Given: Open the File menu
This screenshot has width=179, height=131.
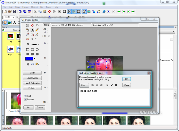Looking at the screenshot, I should [x=5, y=7].
